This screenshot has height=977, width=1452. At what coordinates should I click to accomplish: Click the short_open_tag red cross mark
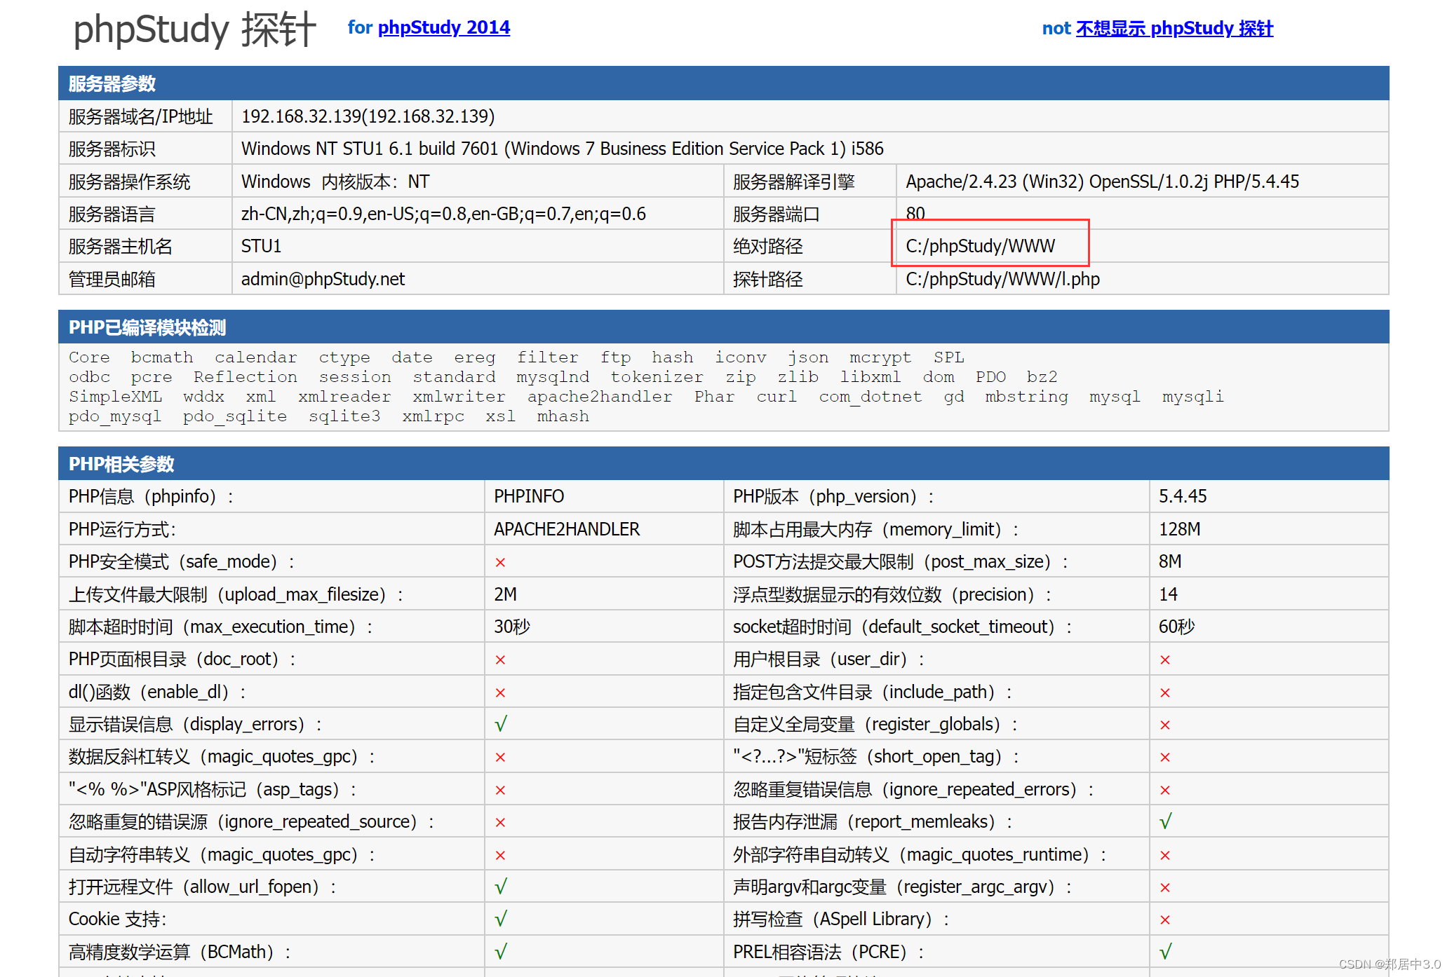pyautogui.click(x=1165, y=757)
